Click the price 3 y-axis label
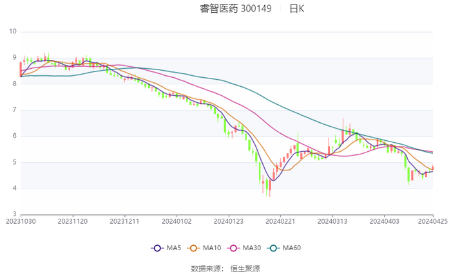Image resolution: width=451 pixels, height=274 pixels. click(x=14, y=214)
